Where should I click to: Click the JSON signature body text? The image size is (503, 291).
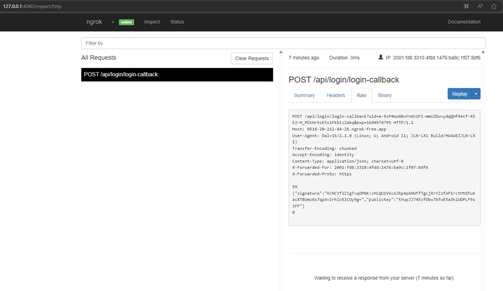click(384, 199)
